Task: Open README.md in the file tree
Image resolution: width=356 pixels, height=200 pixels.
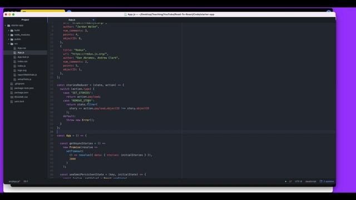Action: click(21, 97)
